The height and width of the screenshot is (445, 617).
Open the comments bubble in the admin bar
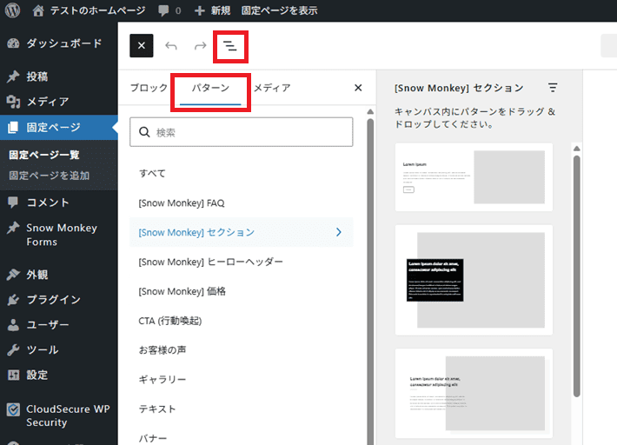point(163,10)
